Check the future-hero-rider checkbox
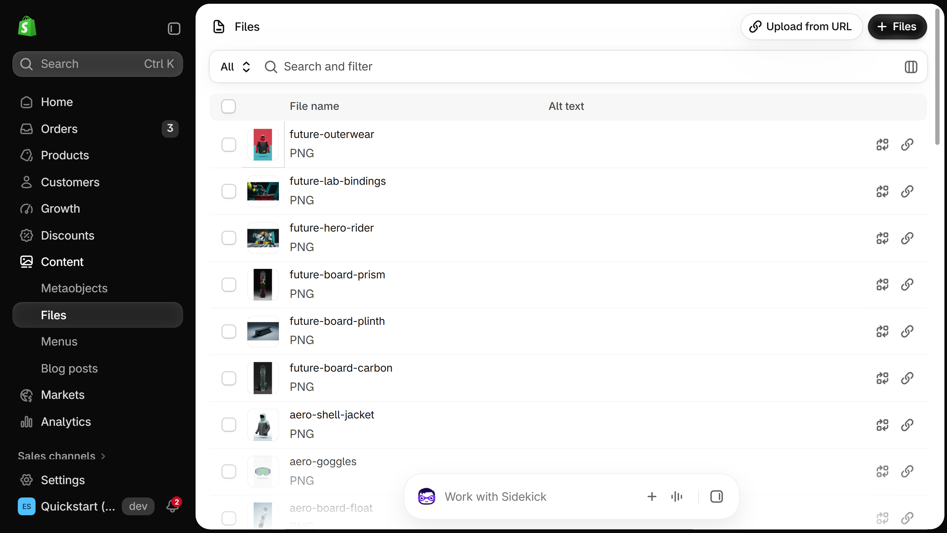 (229, 238)
